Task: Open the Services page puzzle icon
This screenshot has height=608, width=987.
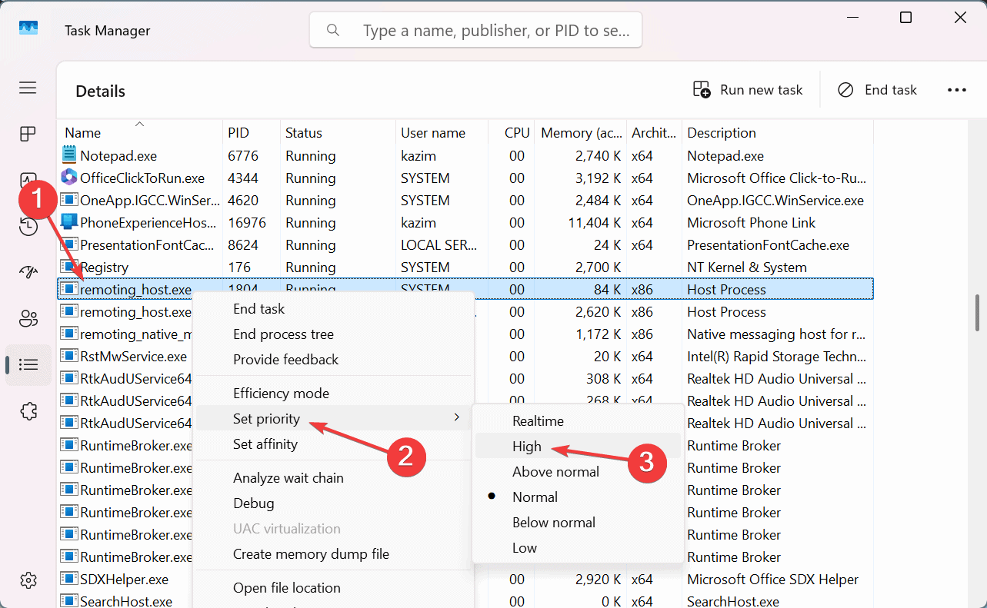Action: tap(28, 410)
